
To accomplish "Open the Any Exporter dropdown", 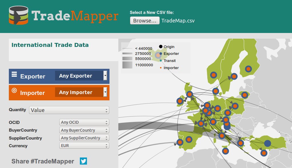I will (x=81, y=76).
